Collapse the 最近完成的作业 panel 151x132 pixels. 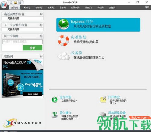click(x=41, y=14)
